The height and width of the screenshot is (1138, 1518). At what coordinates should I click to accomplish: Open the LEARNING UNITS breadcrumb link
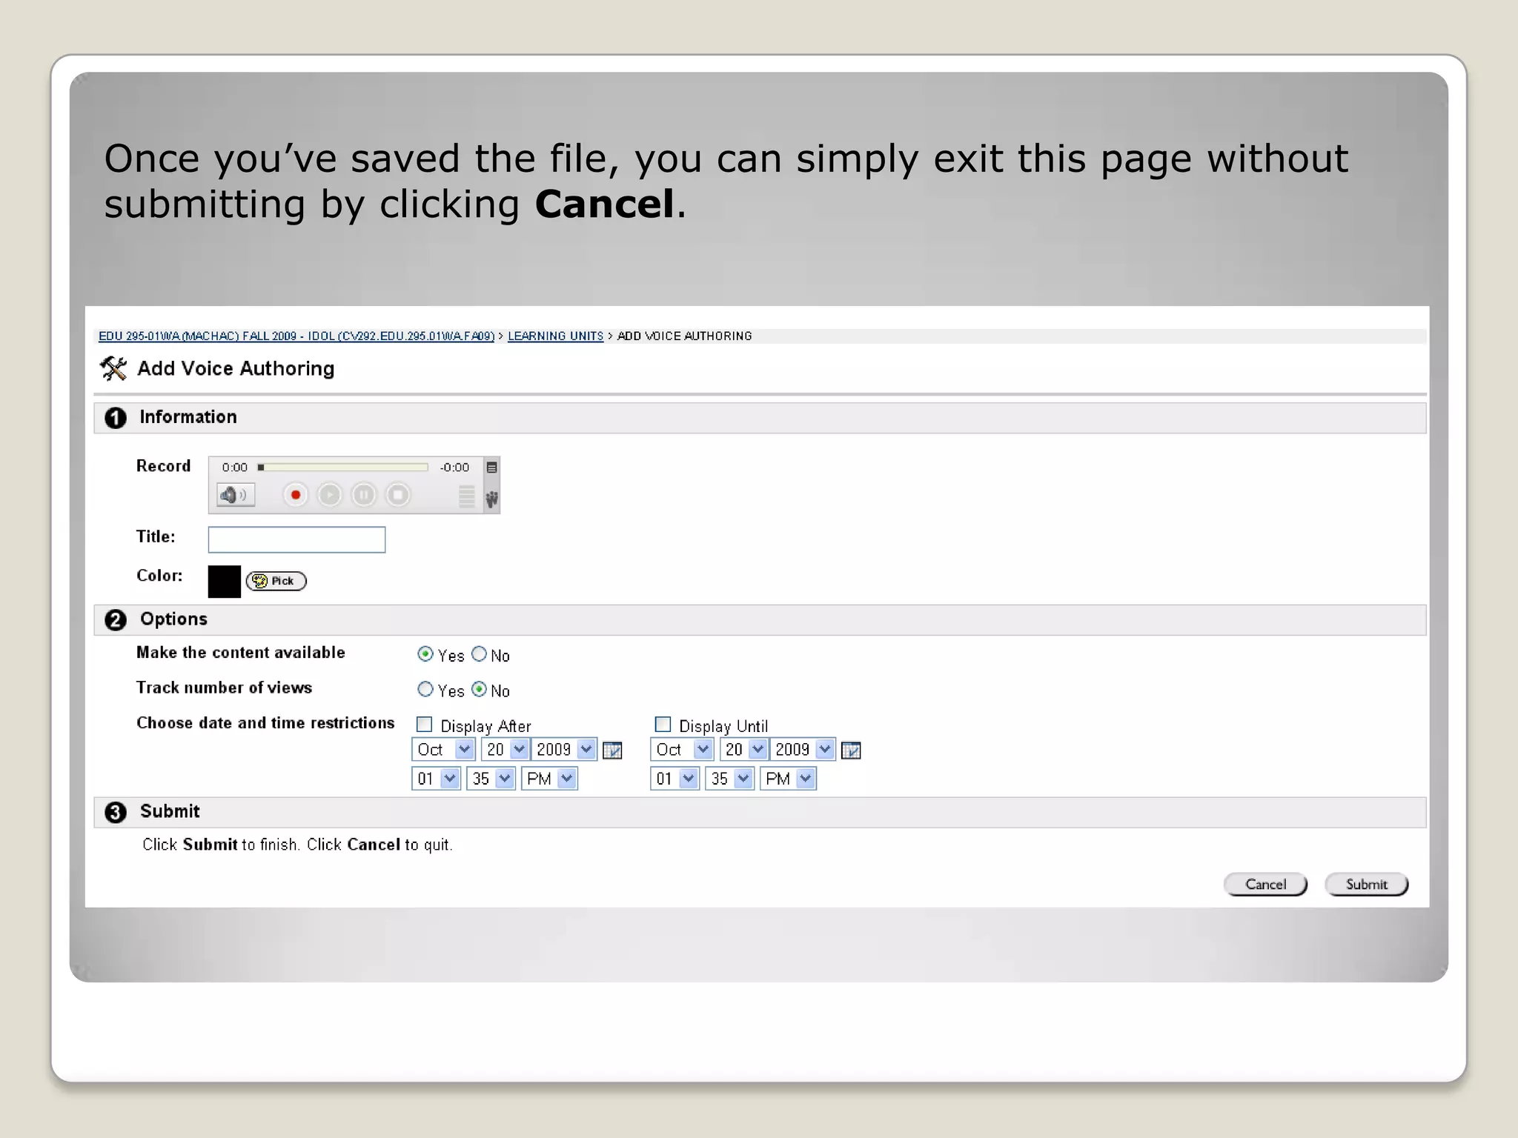(555, 336)
